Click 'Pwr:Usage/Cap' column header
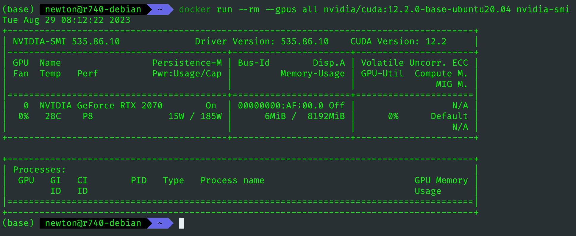The image size is (576, 236). (187, 74)
